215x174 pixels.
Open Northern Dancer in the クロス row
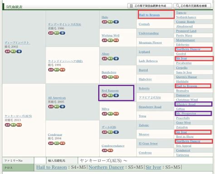click(106, 167)
